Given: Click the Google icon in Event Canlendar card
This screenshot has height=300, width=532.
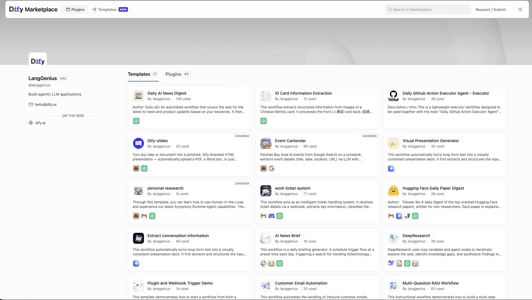Looking at the screenshot, I should (272, 168).
